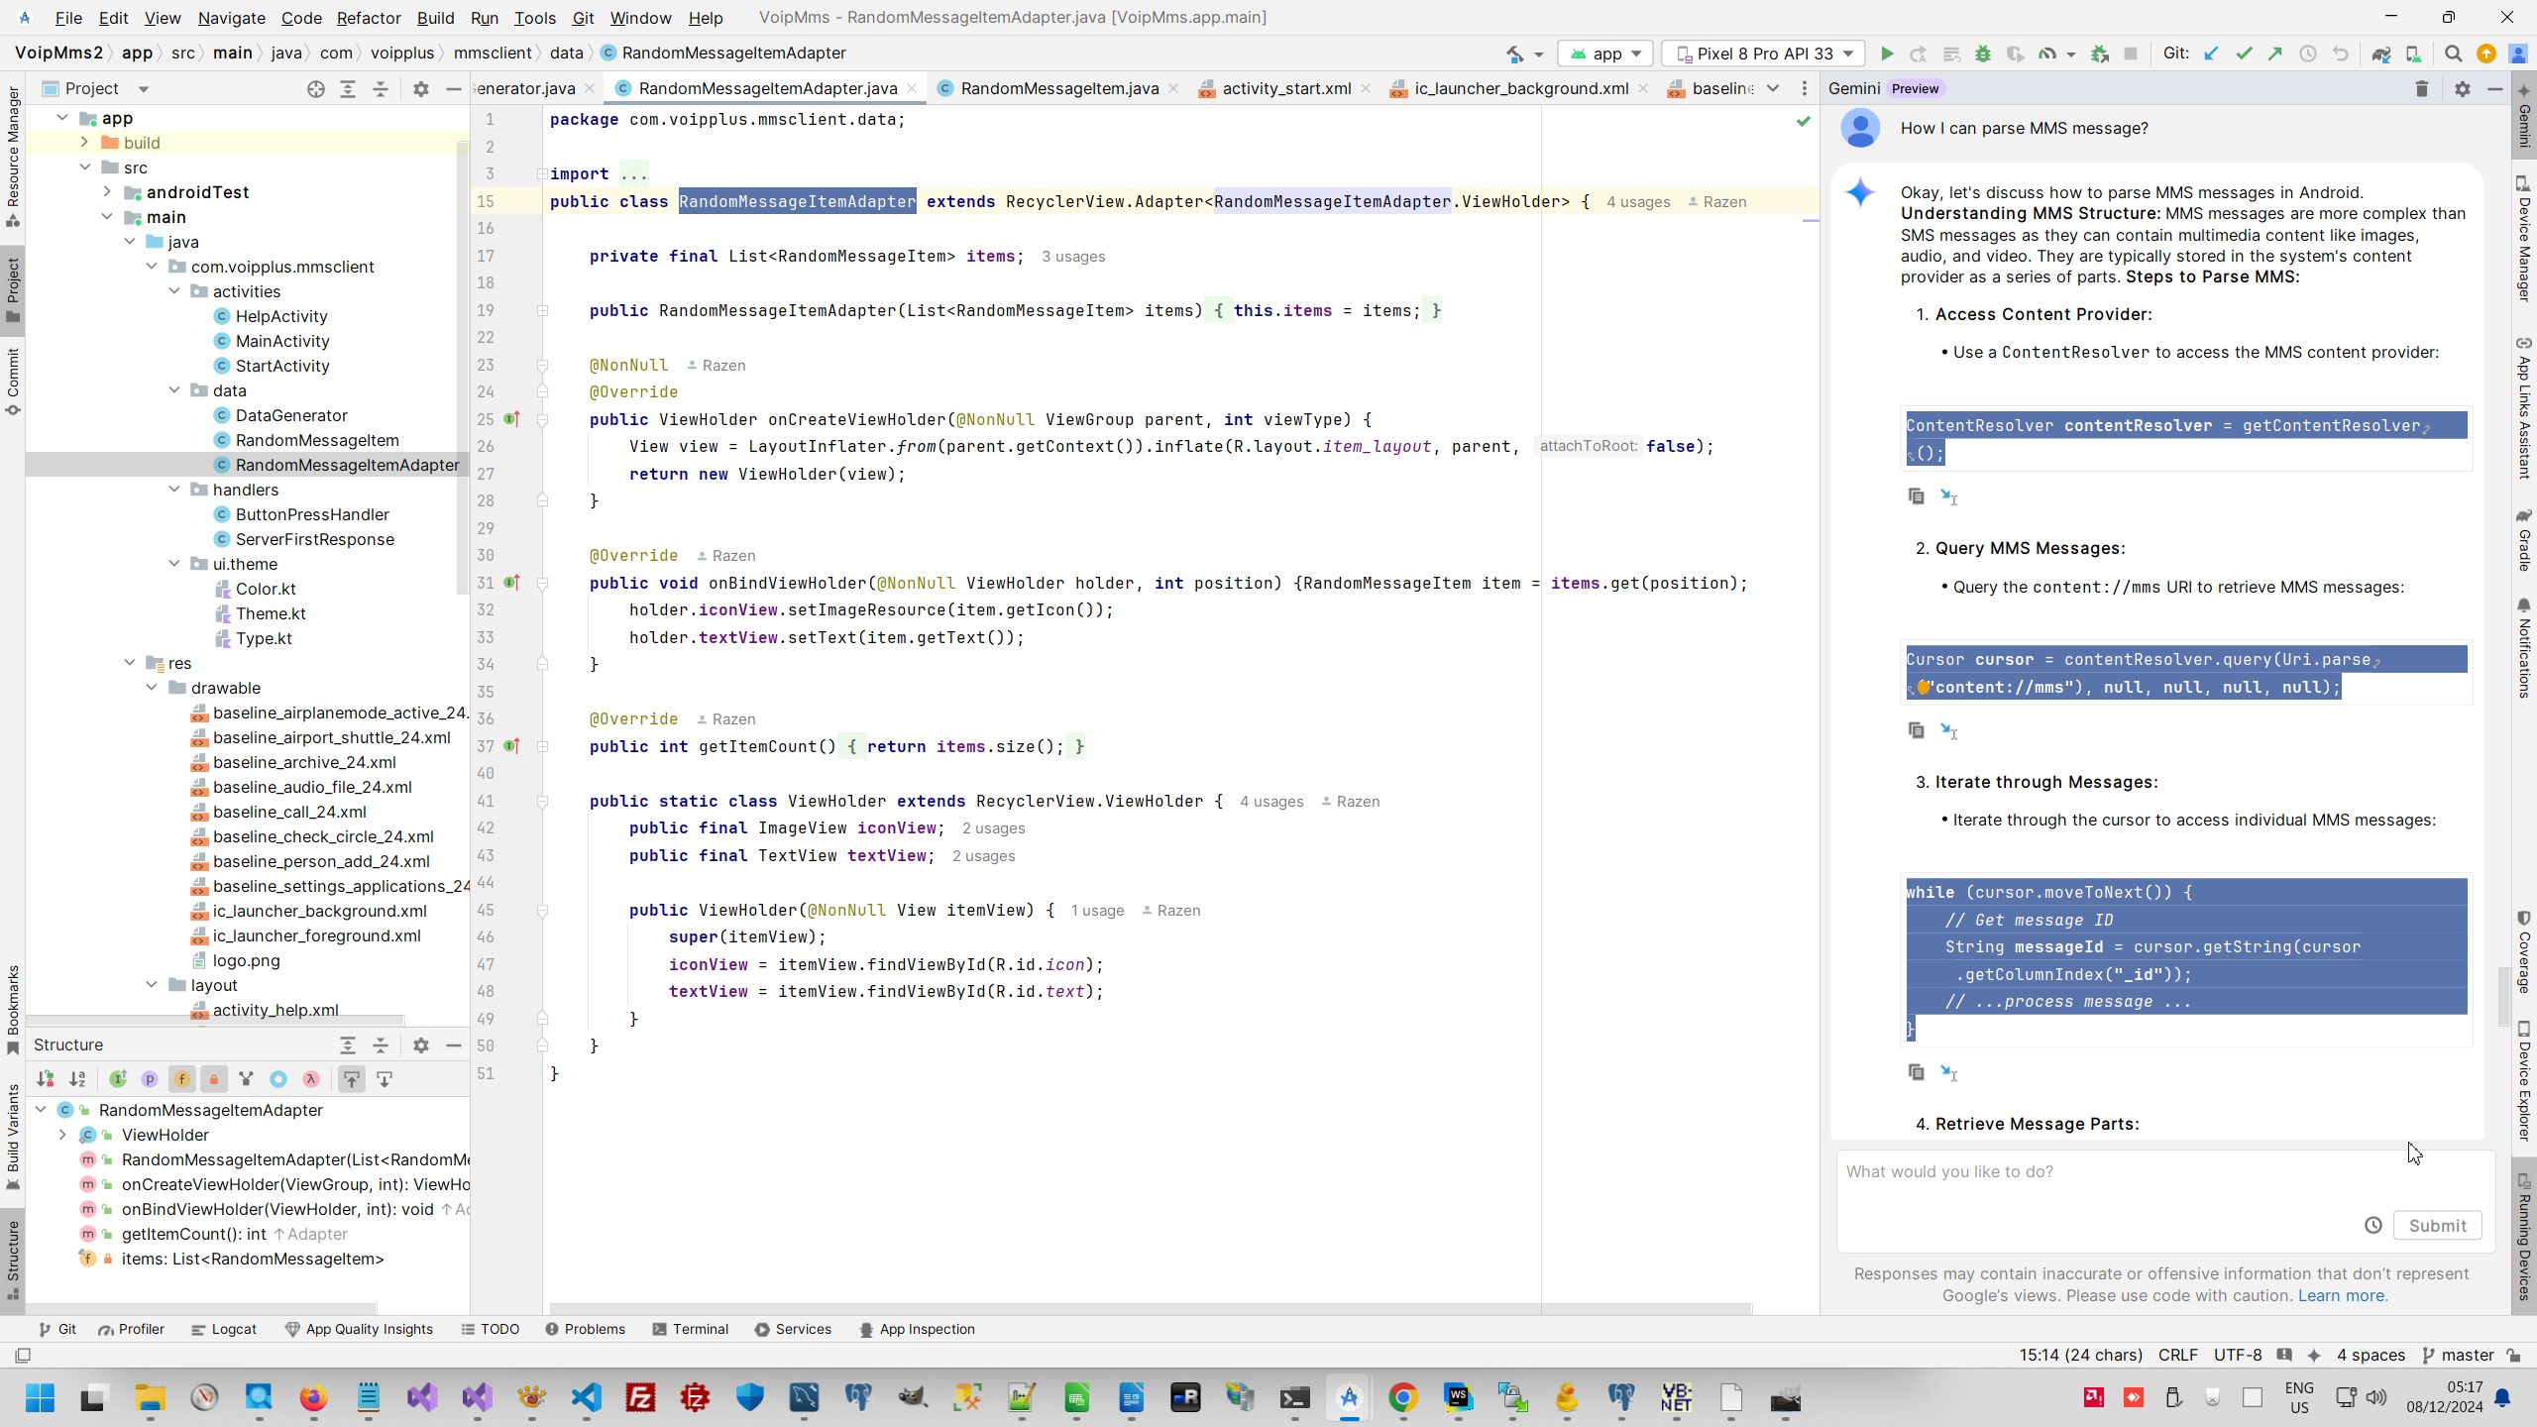The height and width of the screenshot is (1427, 2537).
Task: Open the Learn more link
Action: 2342,1295
